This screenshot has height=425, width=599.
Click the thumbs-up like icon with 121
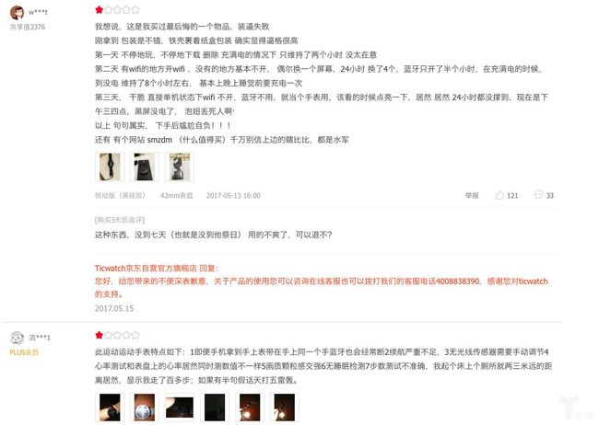[499, 195]
